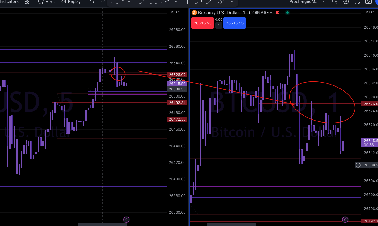This screenshot has height=226, width=378.
Task: Open the chart layout selector icon
Action: tap(282, 2)
